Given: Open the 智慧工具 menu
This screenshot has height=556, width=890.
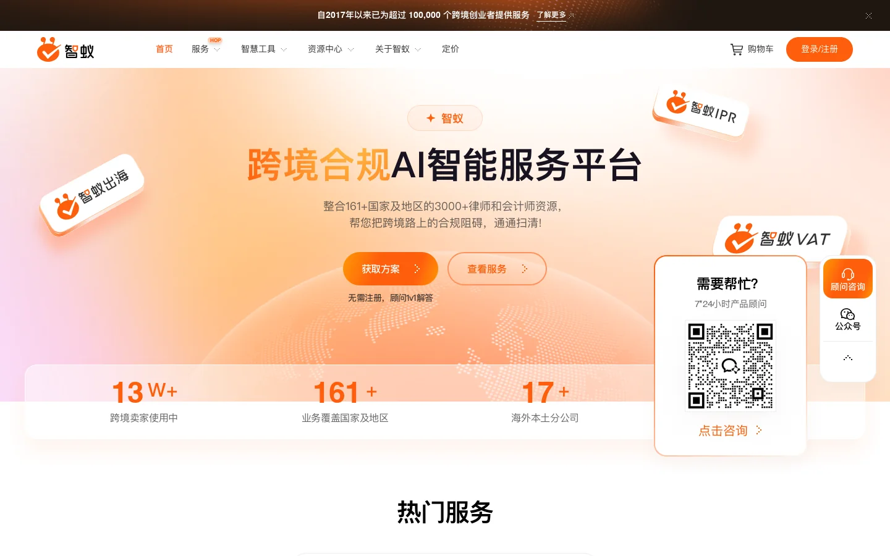Looking at the screenshot, I should [x=258, y=49].
